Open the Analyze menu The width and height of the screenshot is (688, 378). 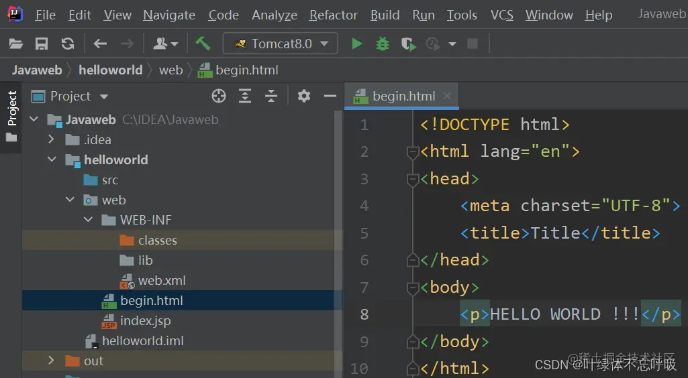tap(275, 15)
